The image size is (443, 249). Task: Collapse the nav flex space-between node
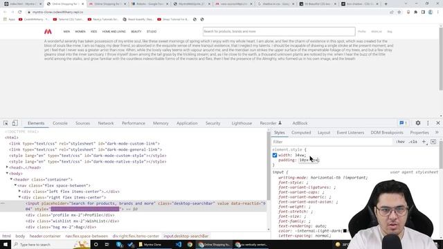coord(15,185)
